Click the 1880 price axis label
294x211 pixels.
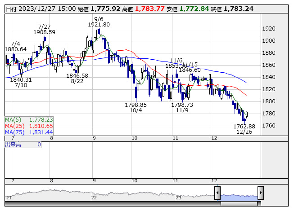tap(269, 53)
